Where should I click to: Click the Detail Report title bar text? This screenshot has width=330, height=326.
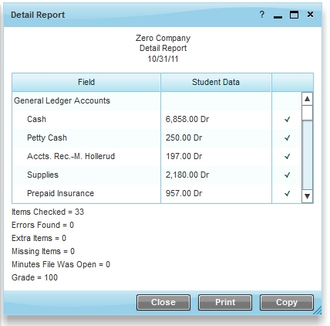click(38, 15)
